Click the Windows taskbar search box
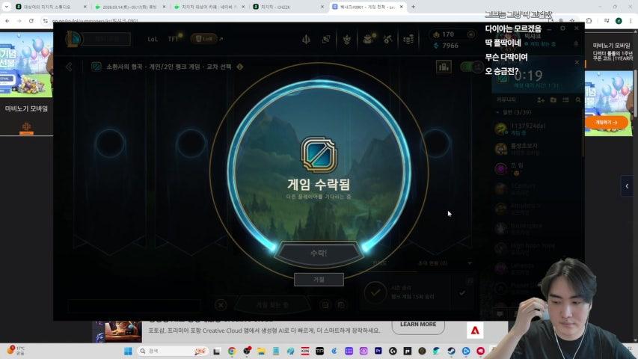638x359 pixels. pos(173,351)
